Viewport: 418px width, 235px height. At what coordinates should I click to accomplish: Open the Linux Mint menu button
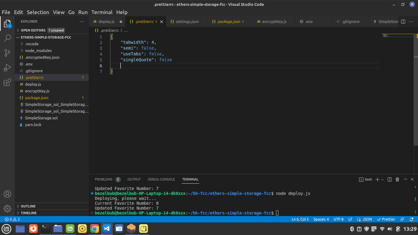coord(7,229)
